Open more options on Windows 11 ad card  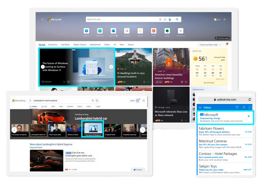(x=68, y=82)
